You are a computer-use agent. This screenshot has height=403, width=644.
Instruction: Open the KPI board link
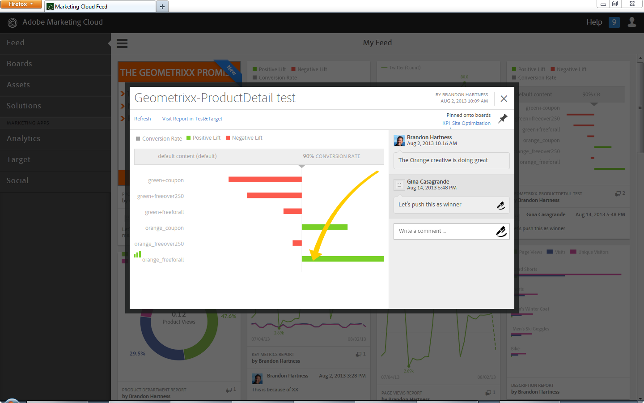coord(446,123)
